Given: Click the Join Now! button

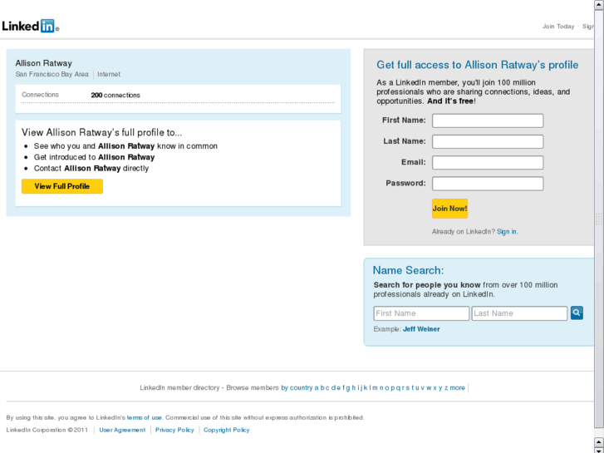Looking at the screenshot, I should [x=449, y=209].
